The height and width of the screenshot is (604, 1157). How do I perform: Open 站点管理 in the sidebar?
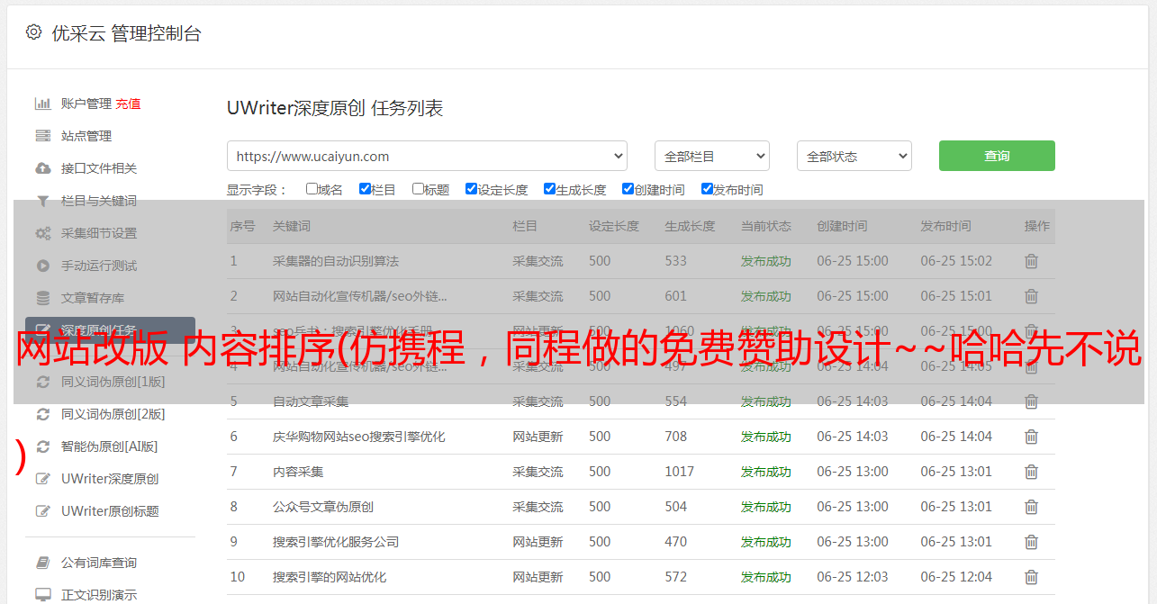click(86, 136)
